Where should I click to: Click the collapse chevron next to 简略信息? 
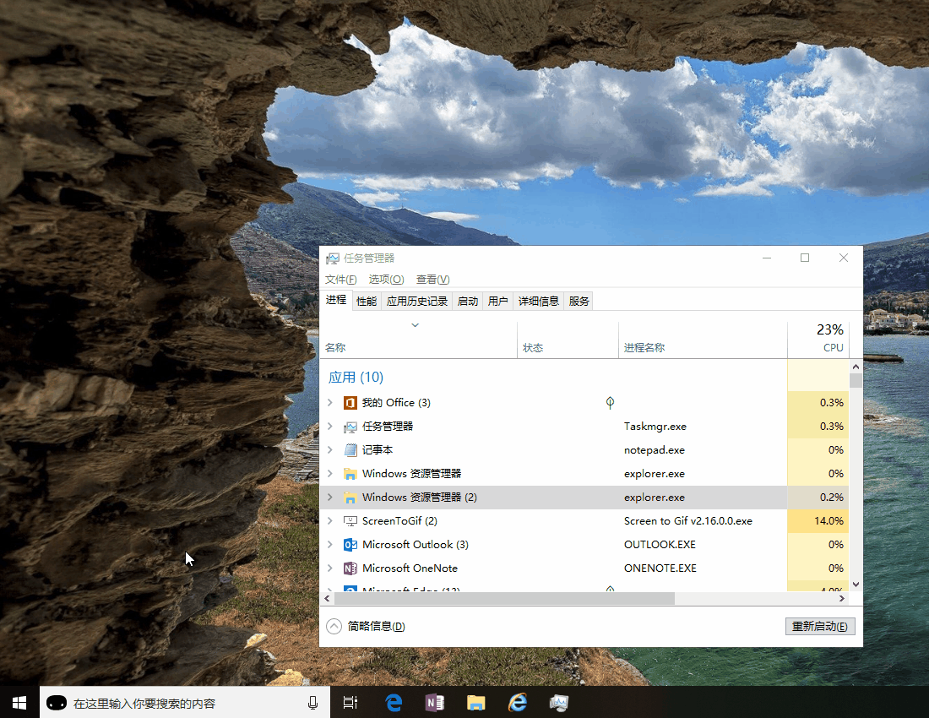(x=334, y=626)
